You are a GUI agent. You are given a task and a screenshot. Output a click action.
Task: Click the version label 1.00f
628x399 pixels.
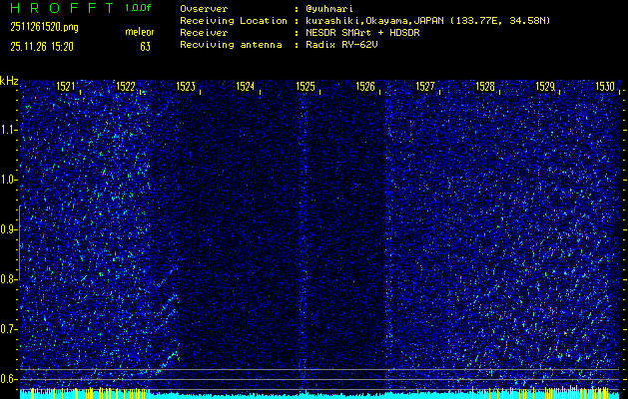139,8
